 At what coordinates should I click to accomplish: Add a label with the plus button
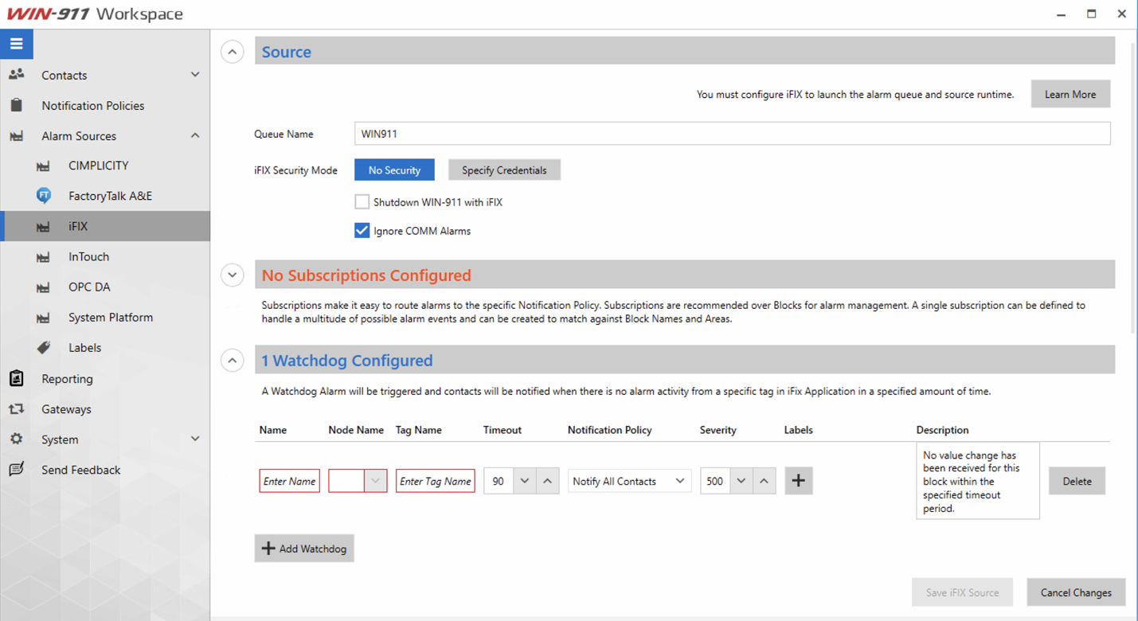(x=799, y=481)
